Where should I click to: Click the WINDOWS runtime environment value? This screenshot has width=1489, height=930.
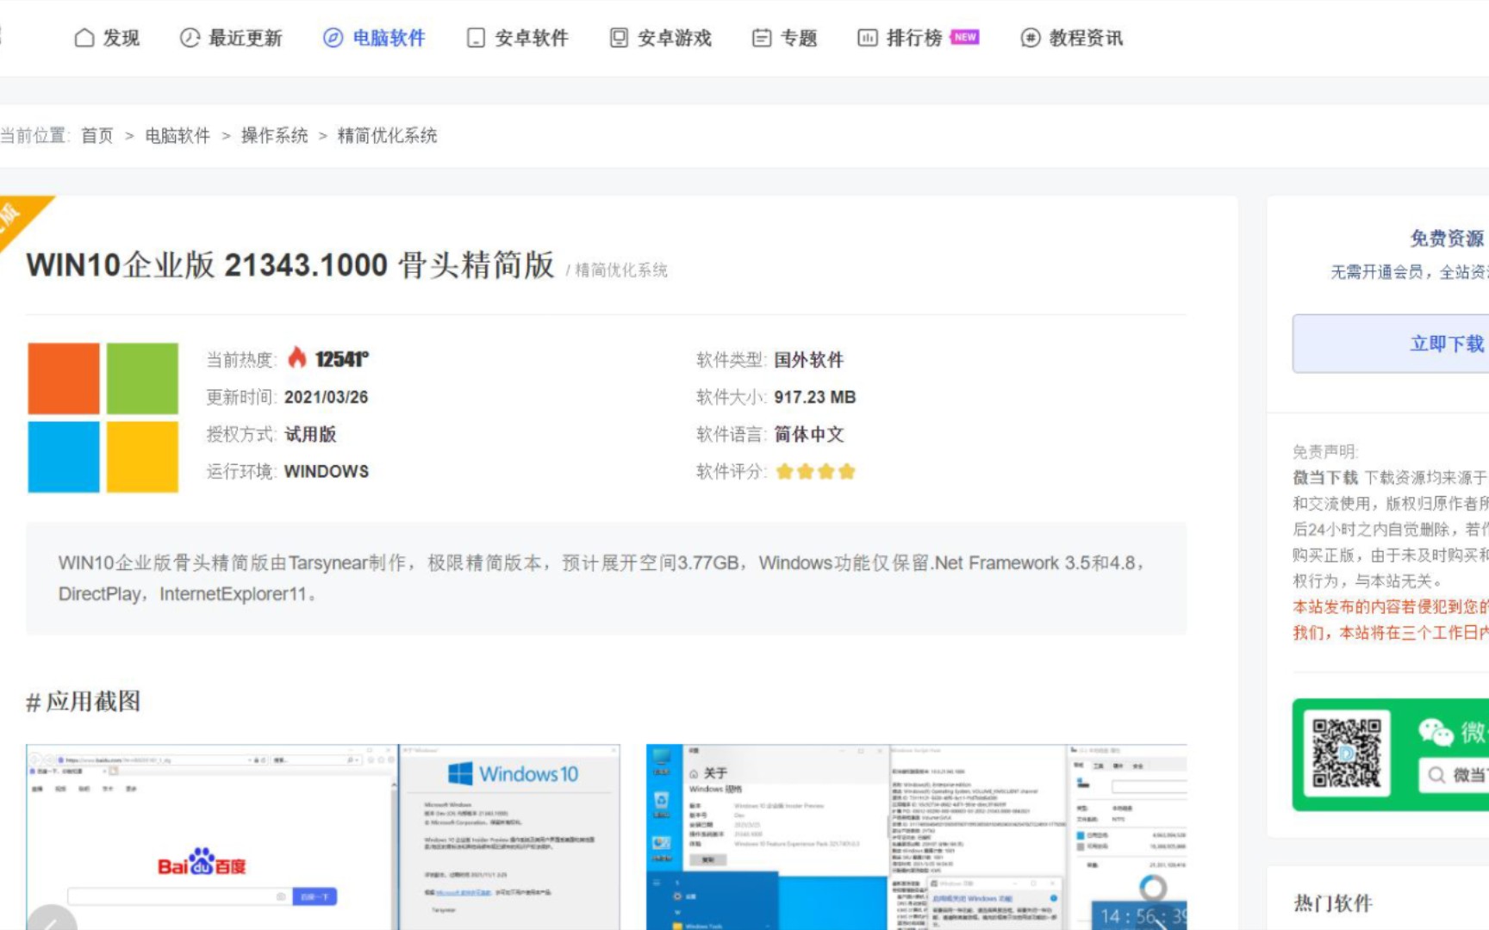[x=327, y=471]
